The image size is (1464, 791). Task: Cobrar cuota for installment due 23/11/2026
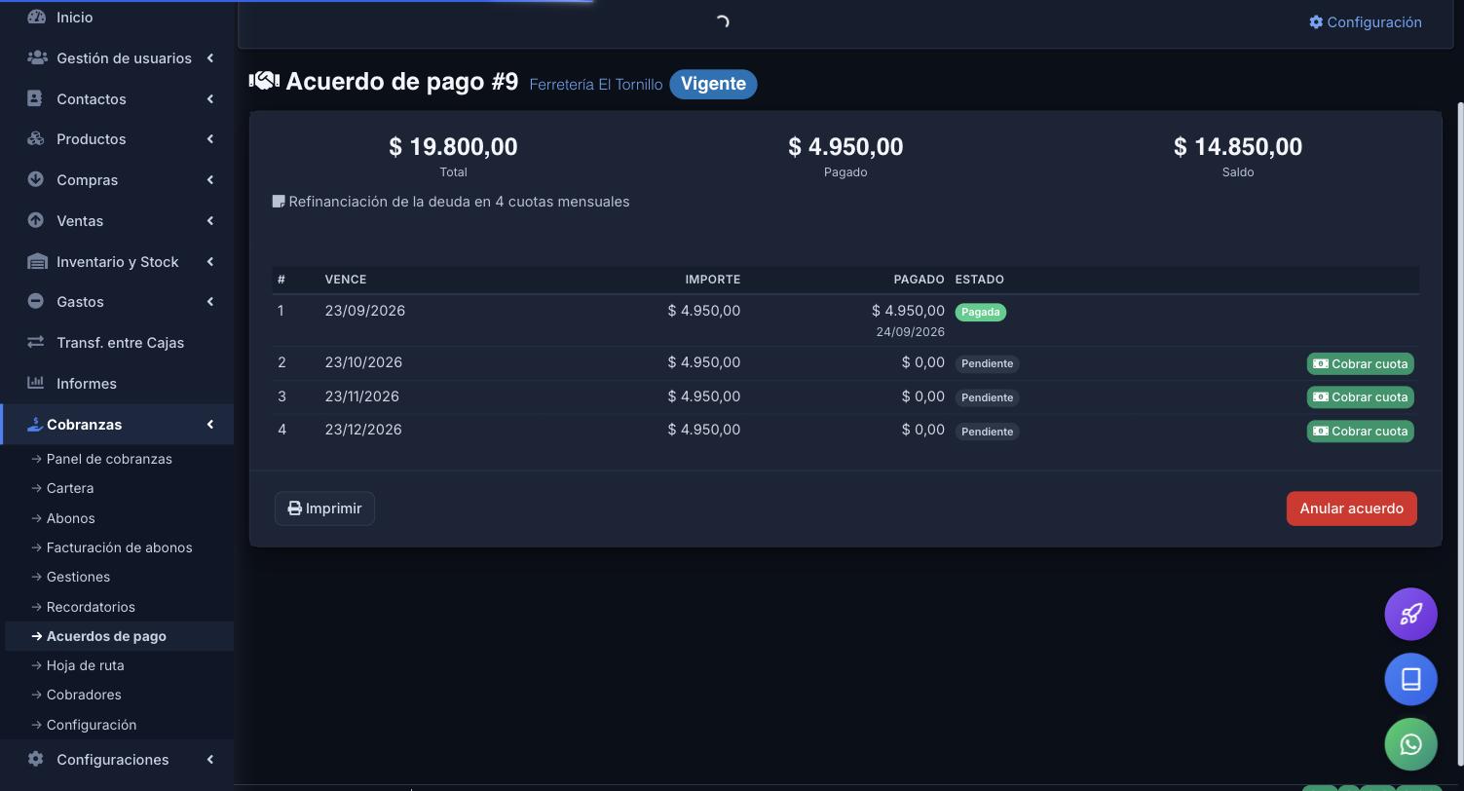[1360, 397]
